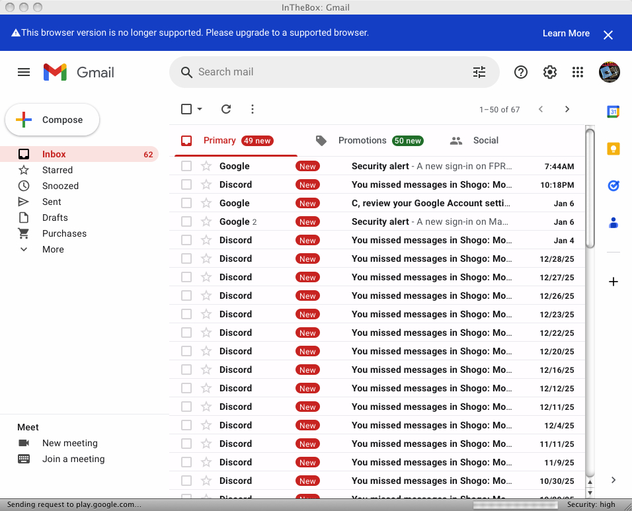Open Gmail settings gear

click(549, 72)
